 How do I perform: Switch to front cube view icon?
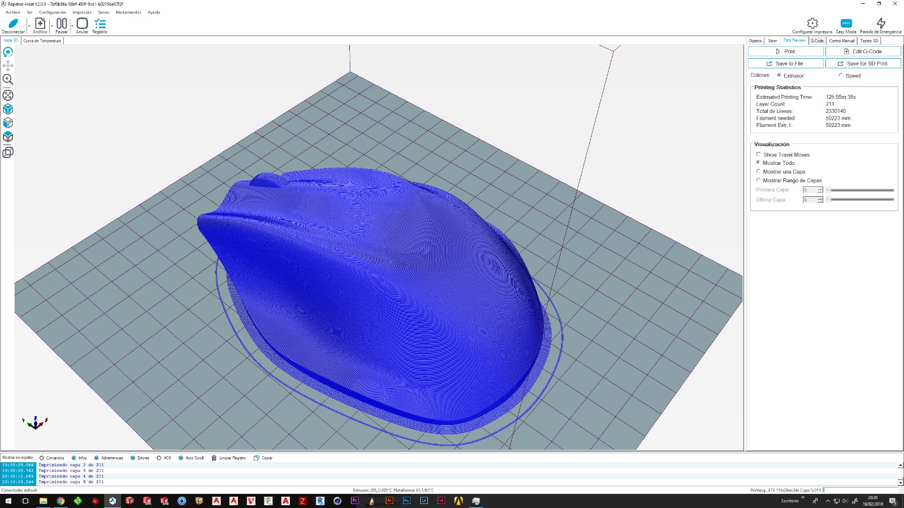point(8,122)
